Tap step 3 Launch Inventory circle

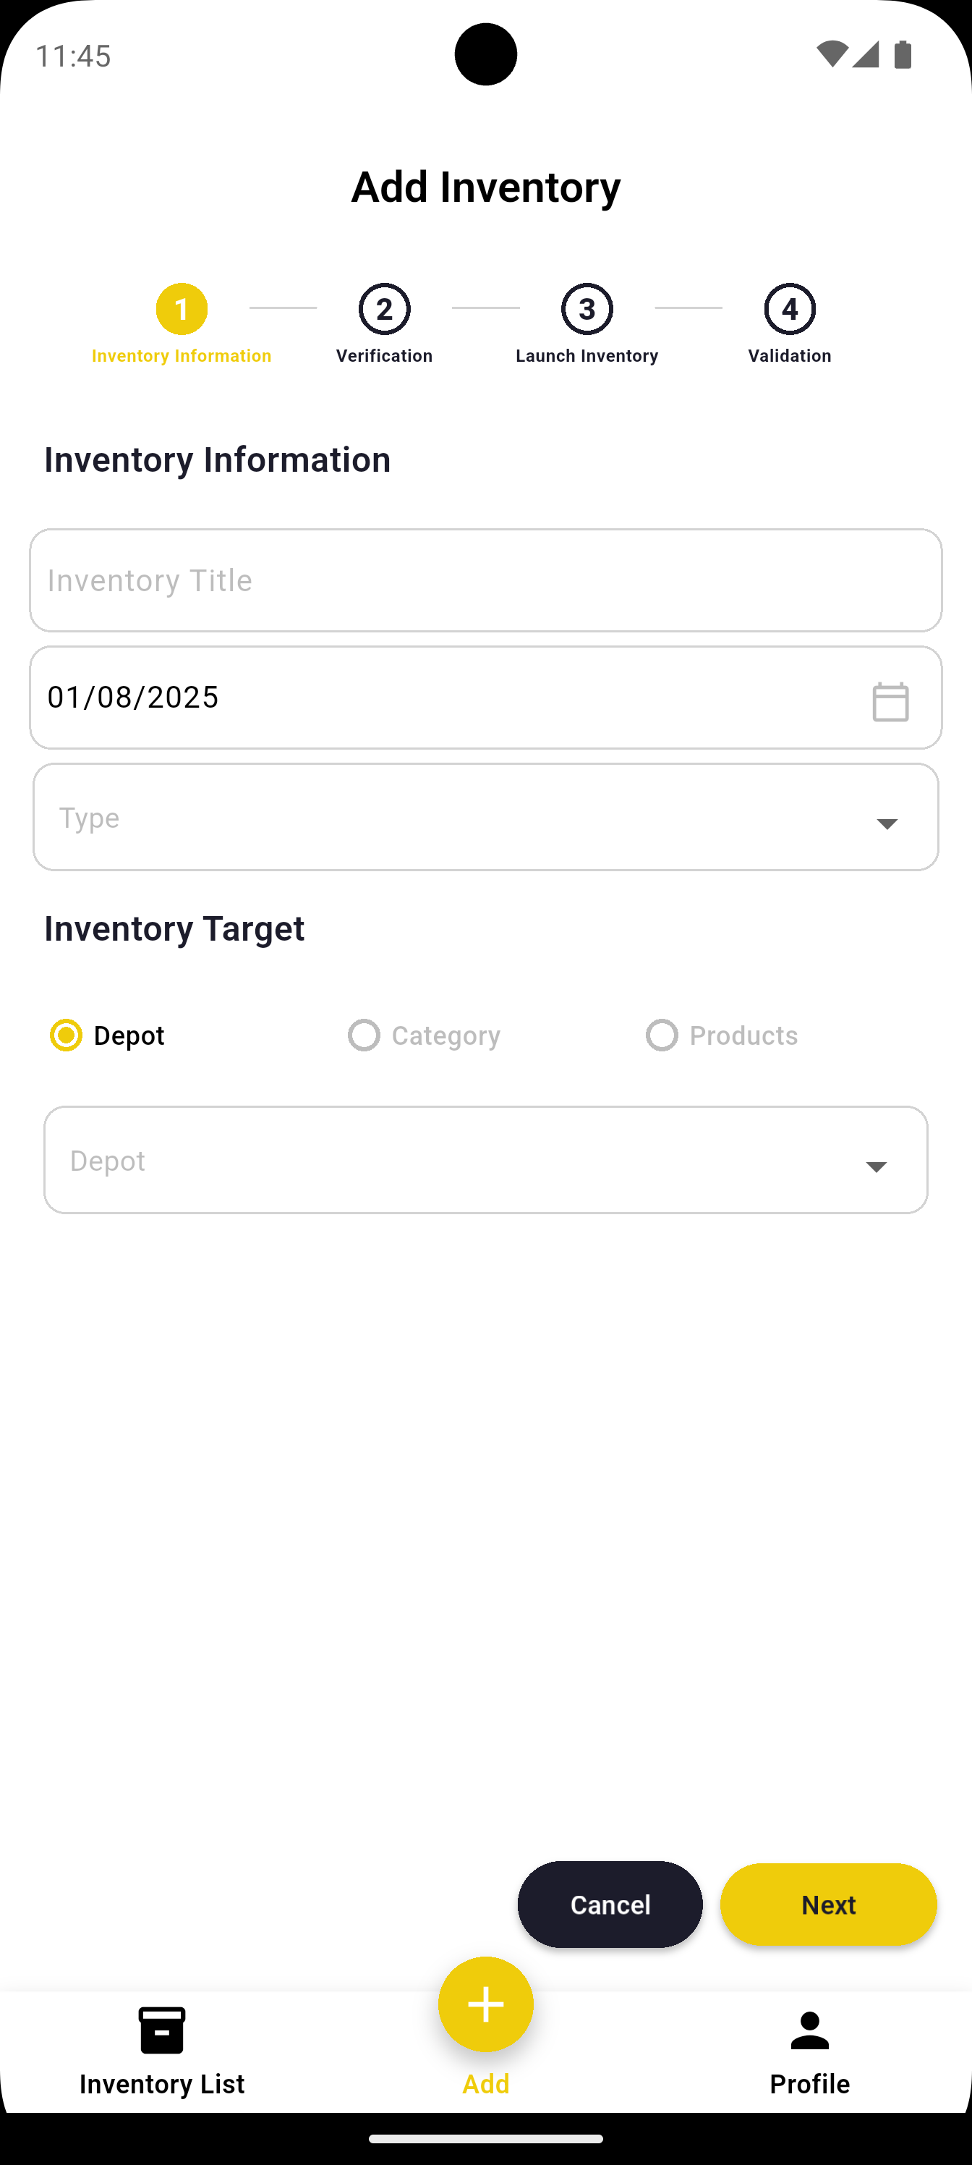587,309
